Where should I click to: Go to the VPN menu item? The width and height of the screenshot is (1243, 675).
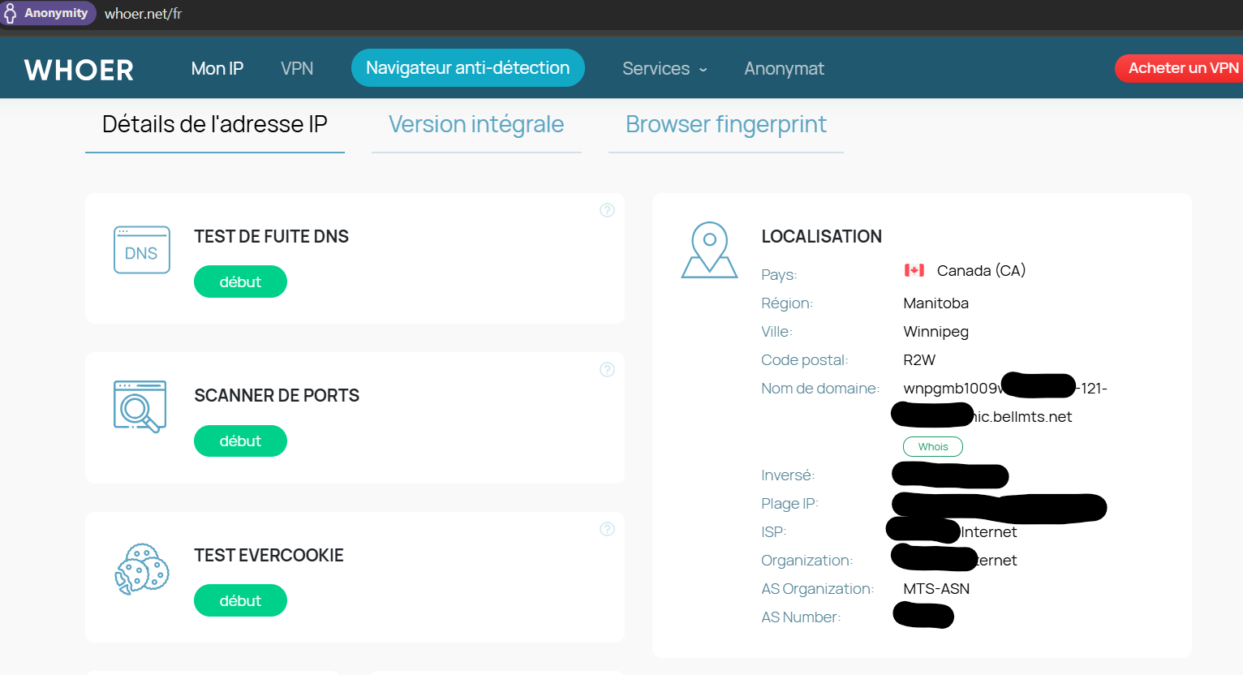(x=297, y=69)
